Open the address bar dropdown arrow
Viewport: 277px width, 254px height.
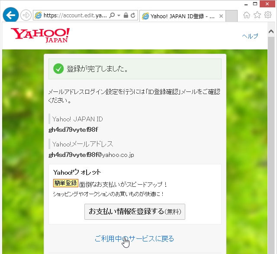tap(119, 16)
